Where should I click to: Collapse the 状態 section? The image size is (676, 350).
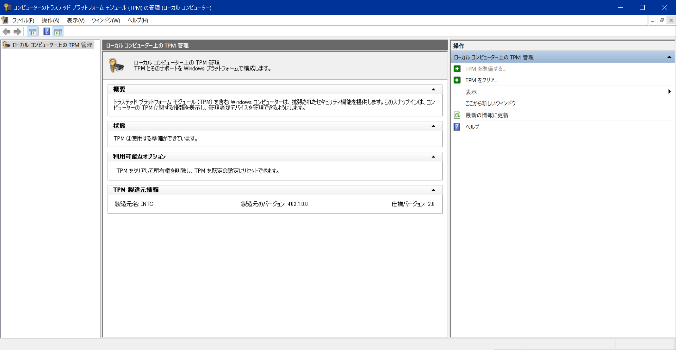click(433, 126)
